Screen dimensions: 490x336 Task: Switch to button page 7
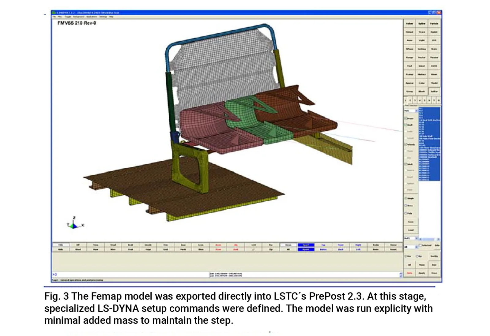pyautogui.click(x=434, y=100)
